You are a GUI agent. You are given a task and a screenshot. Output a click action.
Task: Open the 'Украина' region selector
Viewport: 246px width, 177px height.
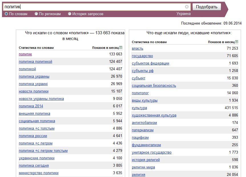pyautogui.click(x=184, y=14)
